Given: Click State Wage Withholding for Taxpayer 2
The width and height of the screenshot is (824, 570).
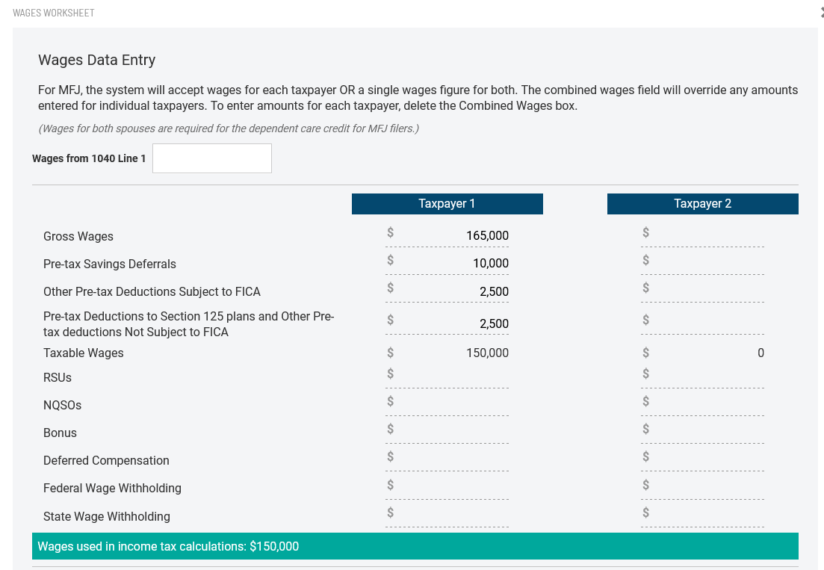Looking at the screenshot, I should (702, 512).
